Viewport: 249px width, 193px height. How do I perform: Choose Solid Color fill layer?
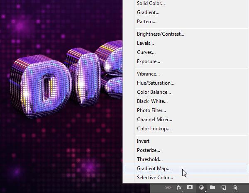[x=151, y=3]
